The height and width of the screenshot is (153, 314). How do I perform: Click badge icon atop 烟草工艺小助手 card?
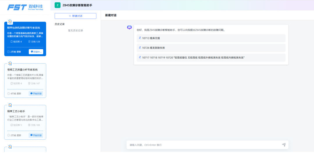tap(10, 105)
